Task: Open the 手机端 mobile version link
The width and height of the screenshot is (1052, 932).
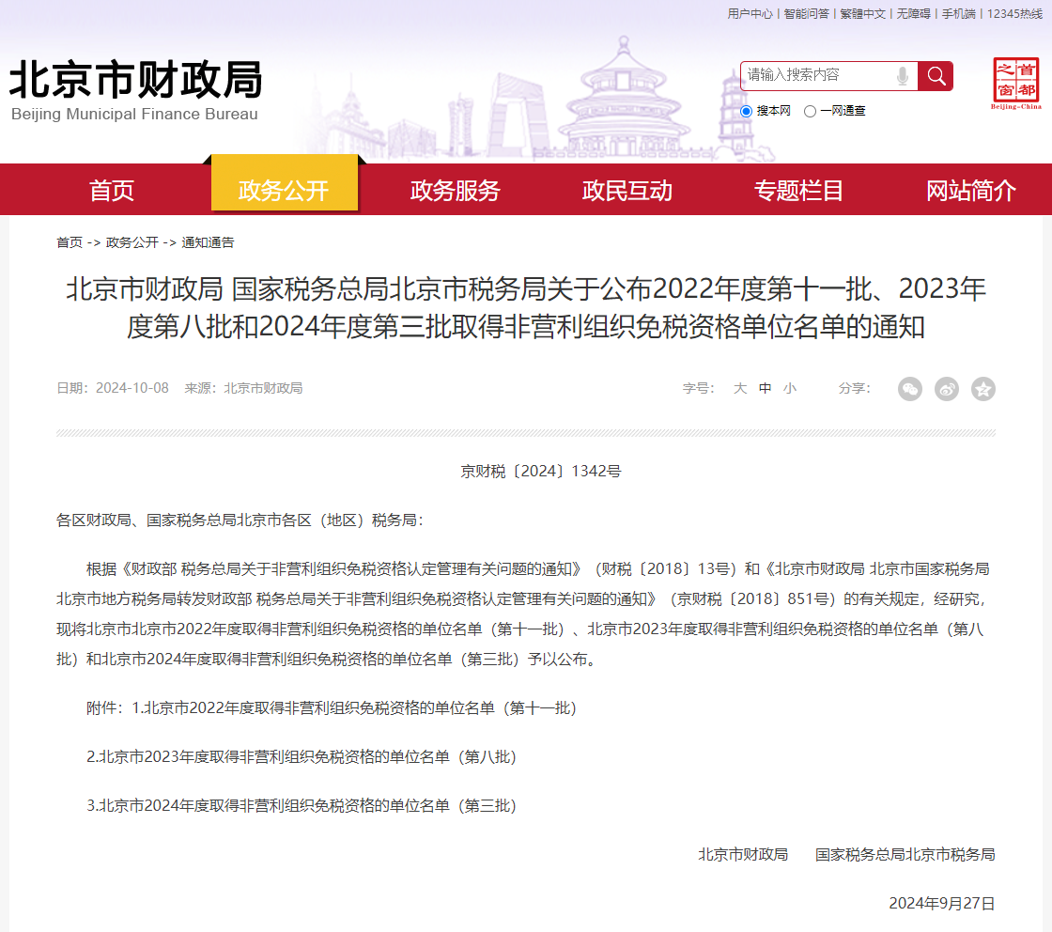Action: click(959, 13)
